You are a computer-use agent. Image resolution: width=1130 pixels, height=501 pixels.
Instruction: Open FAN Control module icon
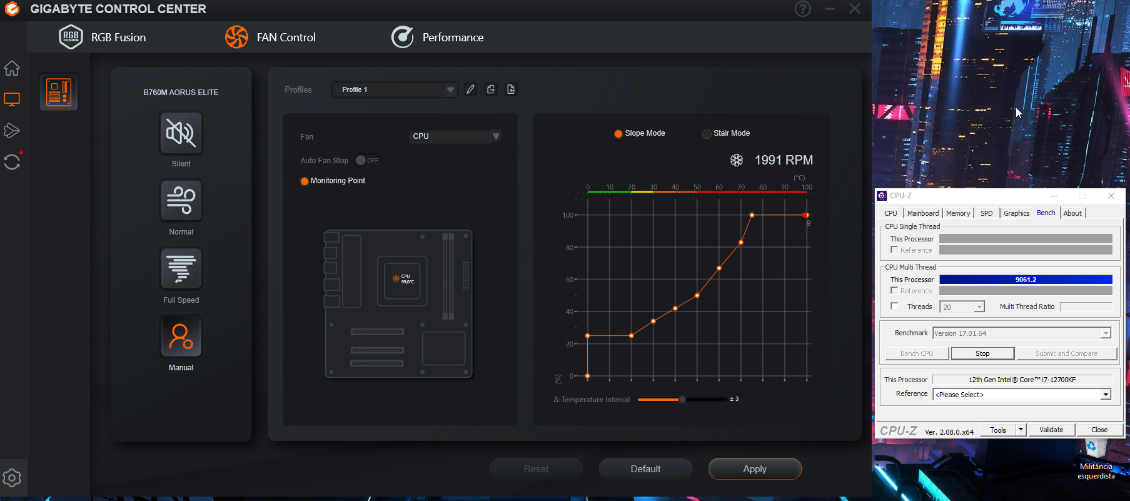[237, 37]
